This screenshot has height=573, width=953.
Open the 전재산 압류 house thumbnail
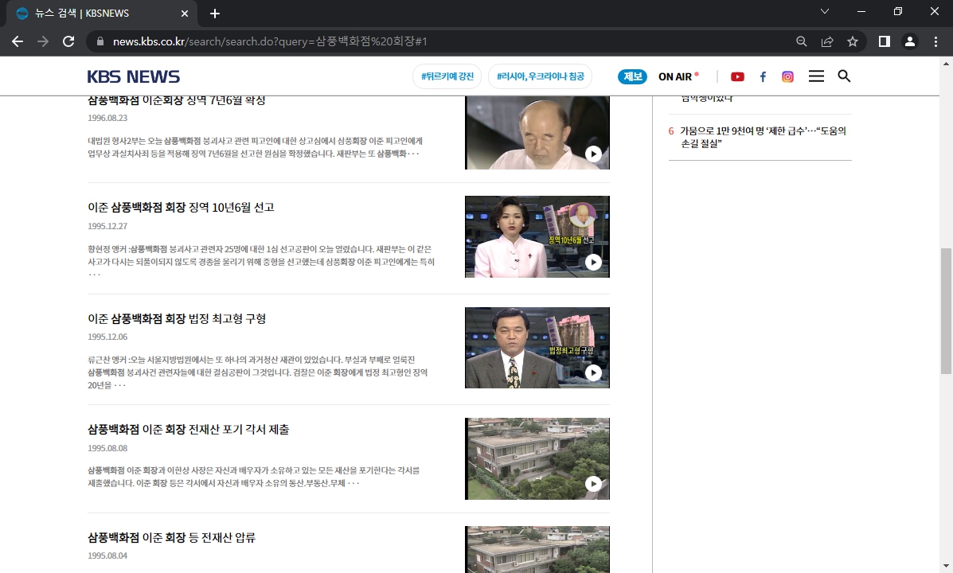537,549
